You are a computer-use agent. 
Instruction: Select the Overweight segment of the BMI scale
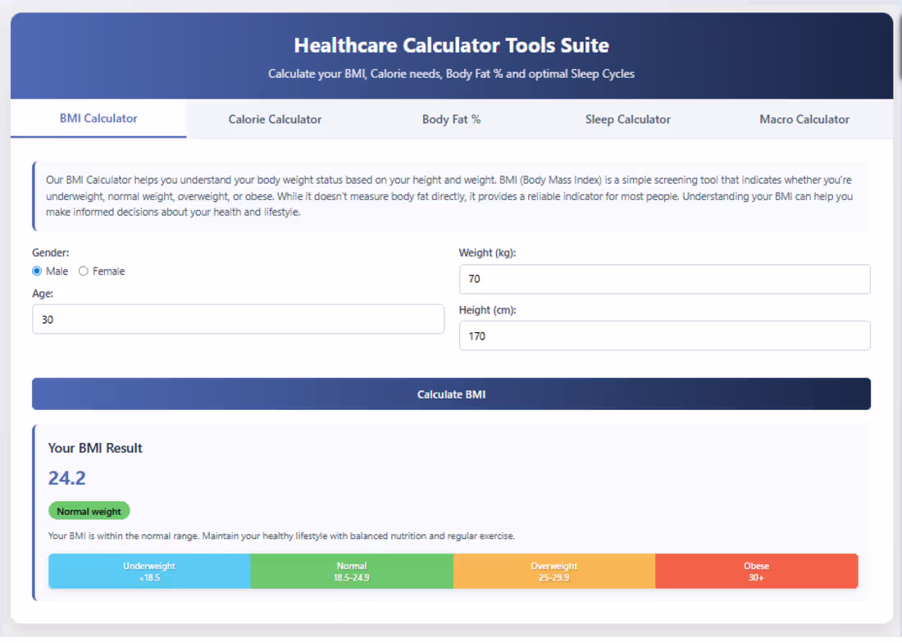tap(554, 570)
